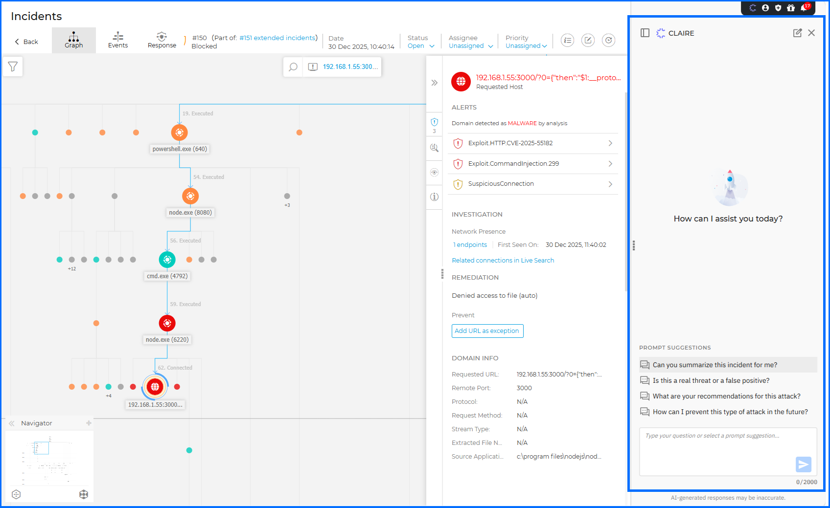Open the investigation magnifier side tab
Image resolution: width=830 pixels, height=508 pixels.
pyautogui.click(x=434, y=148)
